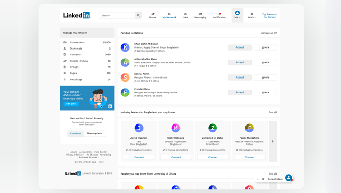Click More options for contact import
This screenshot has width=341, height=193.
pos(94,133)
